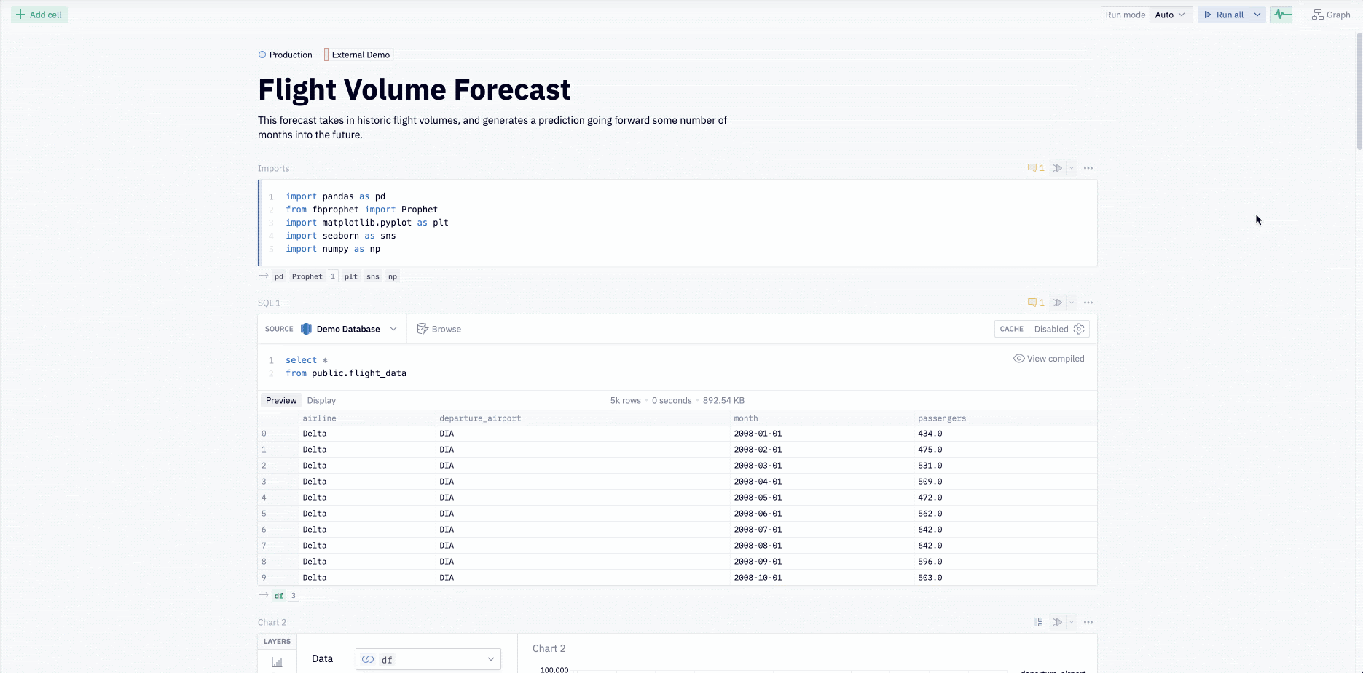Image resolution: width=1363 pixels, height=673 pixels.
Task: Click the df output variable chip
Action: point(279,596)
